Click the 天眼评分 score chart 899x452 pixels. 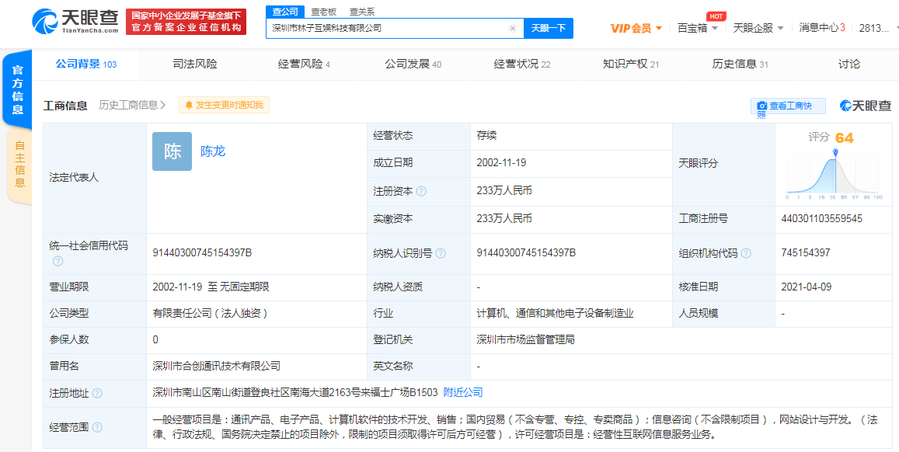(x=832, y=169)
